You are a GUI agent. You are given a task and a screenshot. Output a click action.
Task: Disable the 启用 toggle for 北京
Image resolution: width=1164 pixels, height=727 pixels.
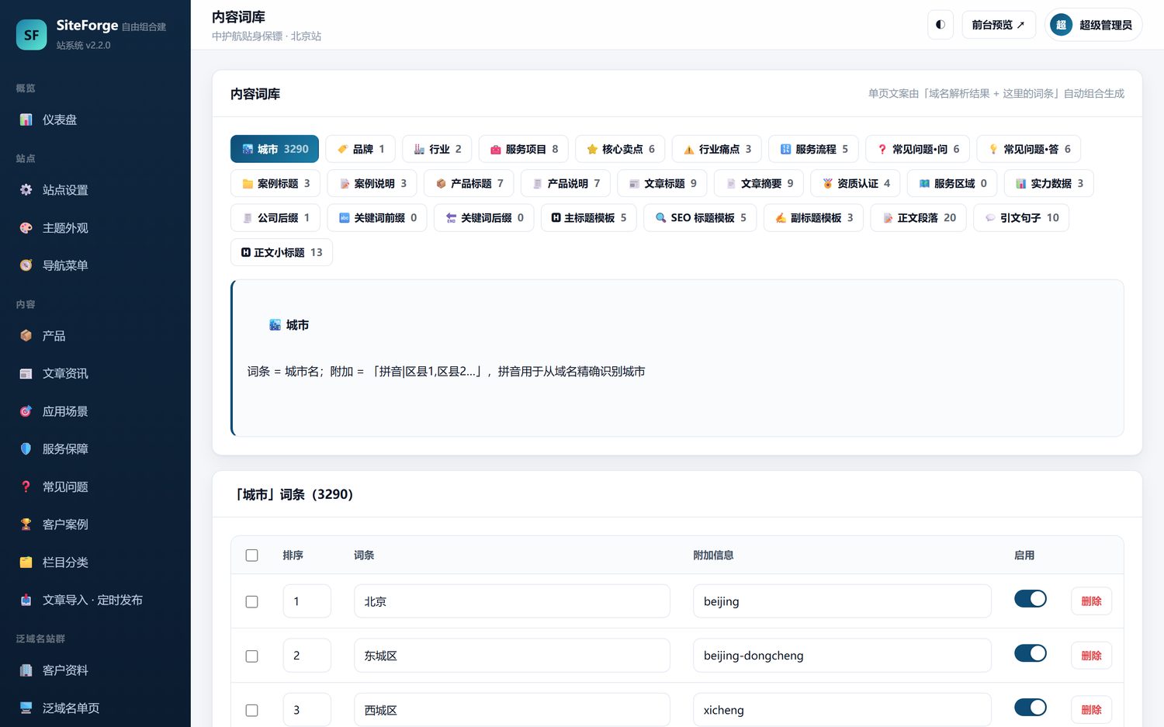1031,599
